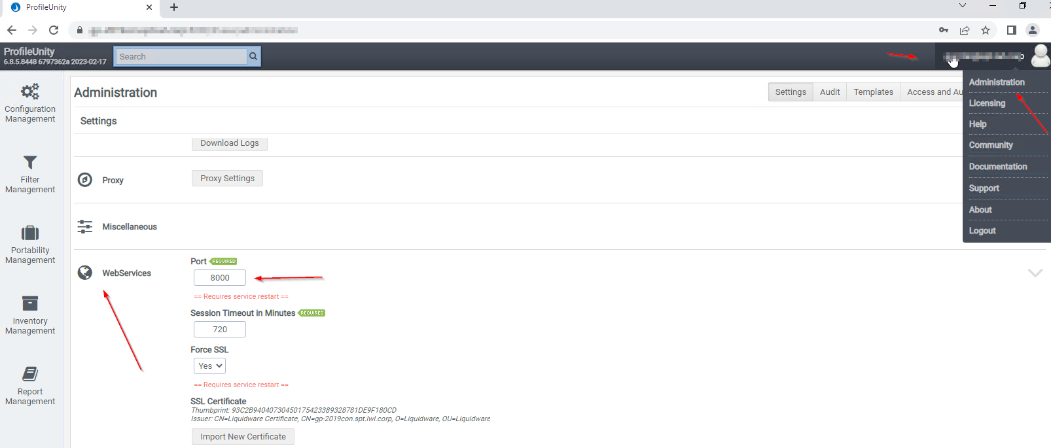Select Documentation from user menu
Screen dimensions: 1051x448
998,167
